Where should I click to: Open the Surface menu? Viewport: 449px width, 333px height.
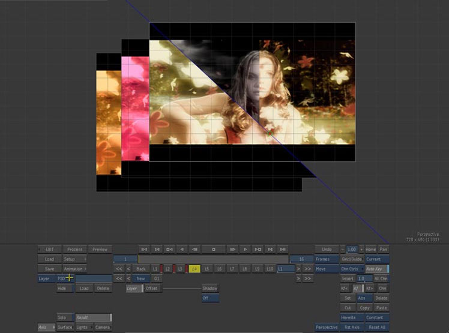[x=65, y=327]
